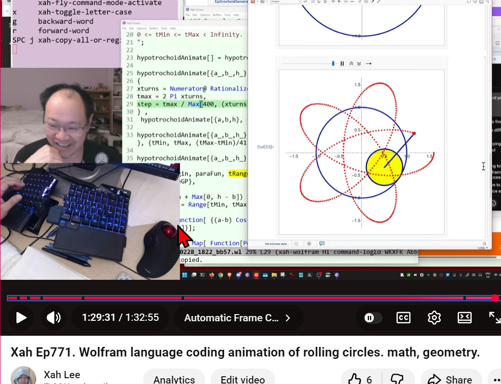Like the video with thumbs up

361,379
